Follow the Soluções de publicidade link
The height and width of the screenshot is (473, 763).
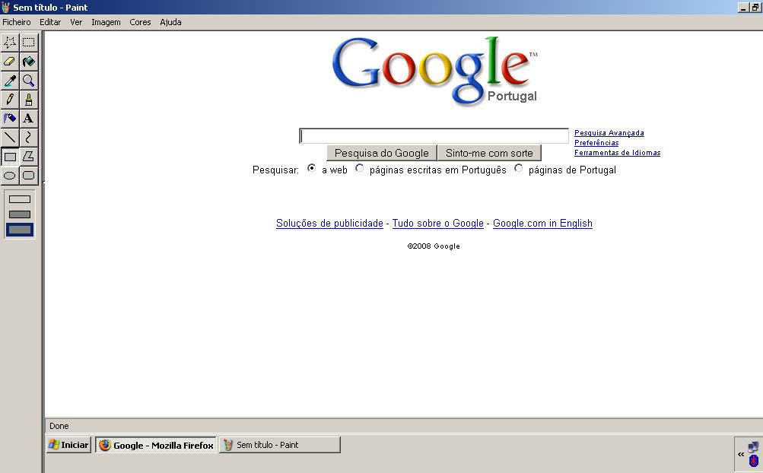329,224
